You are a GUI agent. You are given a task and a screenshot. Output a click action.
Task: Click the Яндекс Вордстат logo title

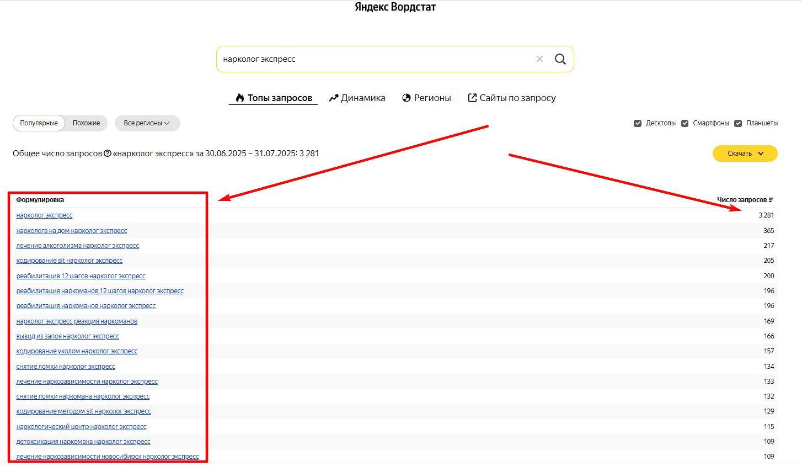[x=395, y=7]
